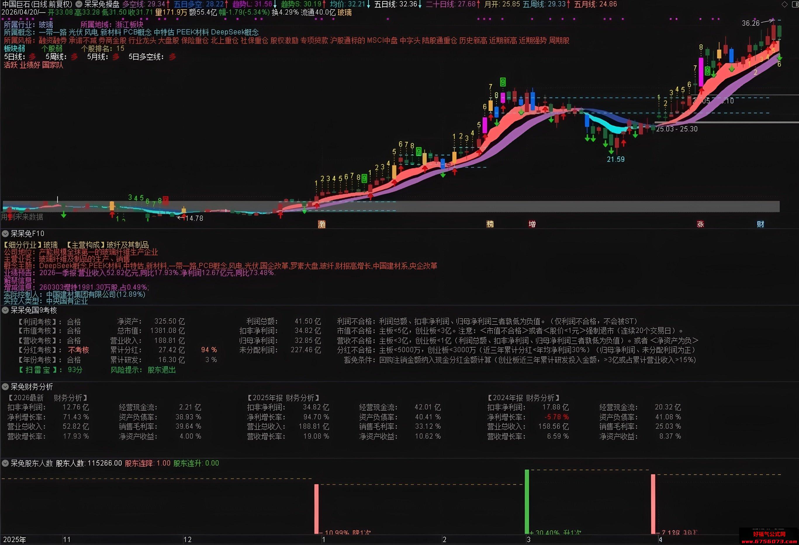The image size is (799, 545).
Task: Click the tall green shareholder bar
Action: (x=527, y=502)
